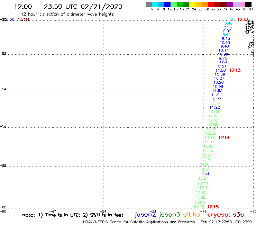Select the altika satellite label
Viewport: 256px width, 225px height.
191,214
